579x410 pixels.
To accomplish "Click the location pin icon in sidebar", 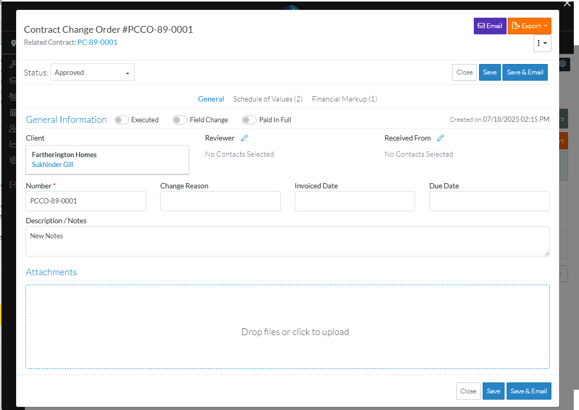I will point(14,44).
